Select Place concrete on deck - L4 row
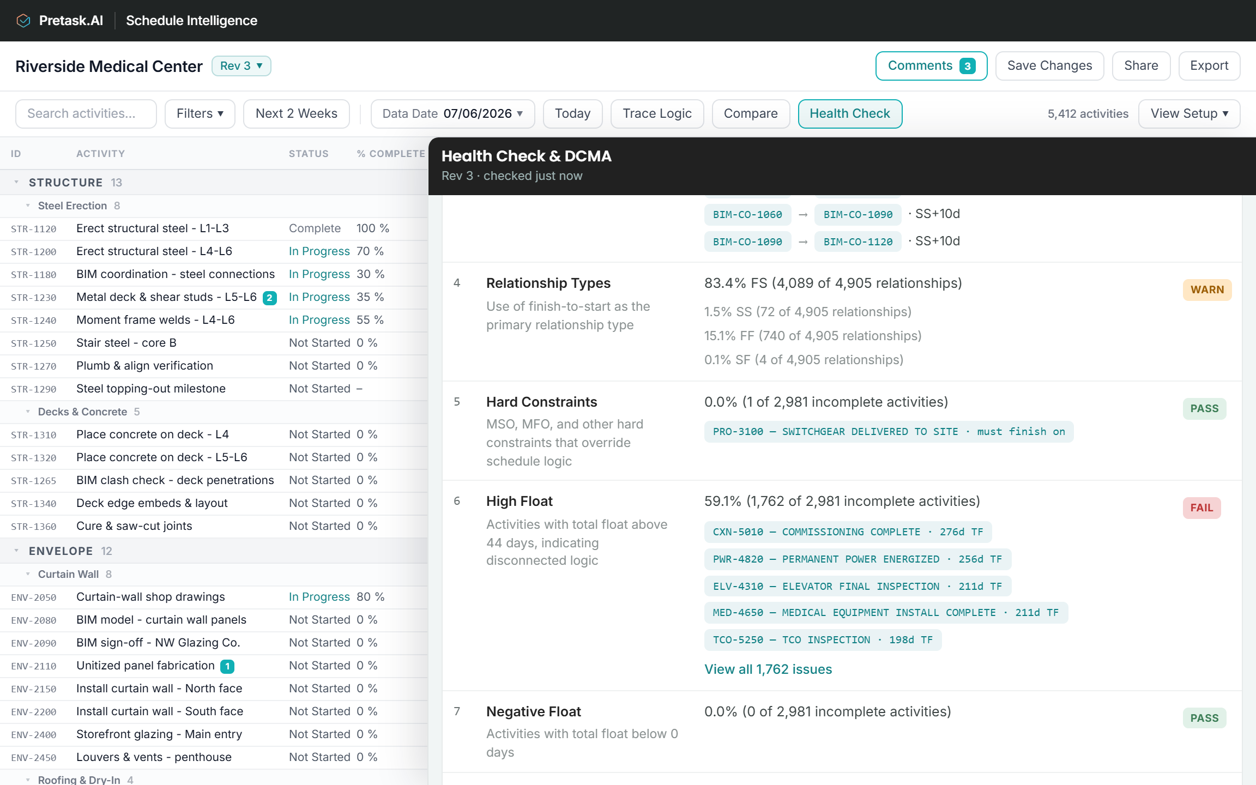This screenshot has width=1256, height=785. [x=214, y=434]
